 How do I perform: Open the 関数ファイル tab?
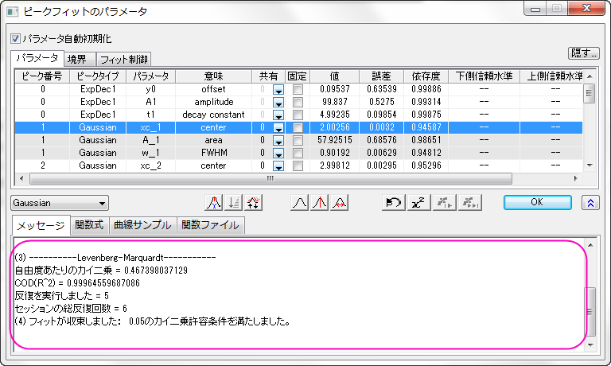pyautogui.click(x=210, y=225)
